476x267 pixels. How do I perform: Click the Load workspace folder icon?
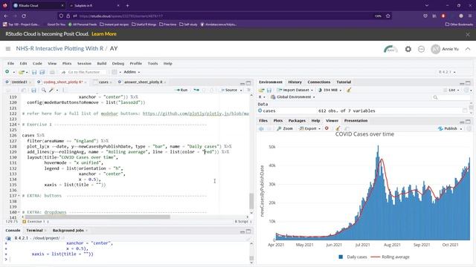[x=261, y=90]
